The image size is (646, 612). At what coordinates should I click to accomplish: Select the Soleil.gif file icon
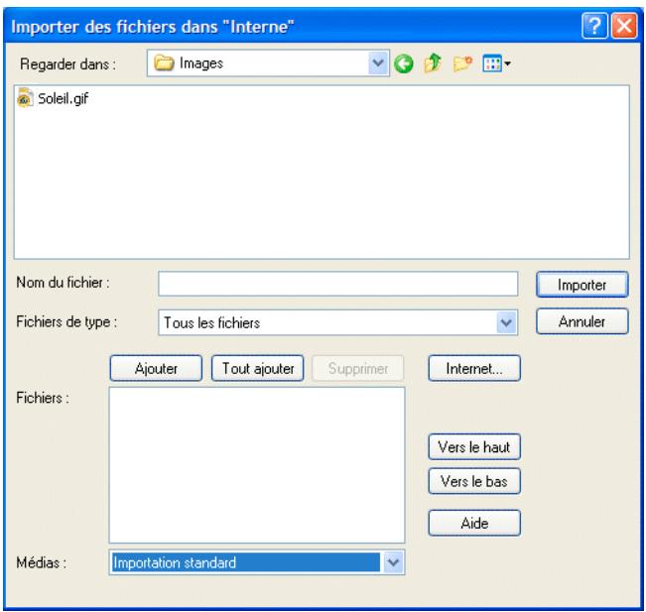tap(25, 98)
